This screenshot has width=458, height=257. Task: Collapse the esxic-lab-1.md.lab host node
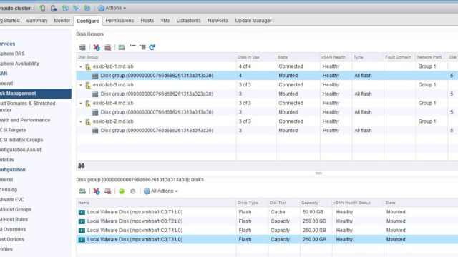[x=81, y=66]
